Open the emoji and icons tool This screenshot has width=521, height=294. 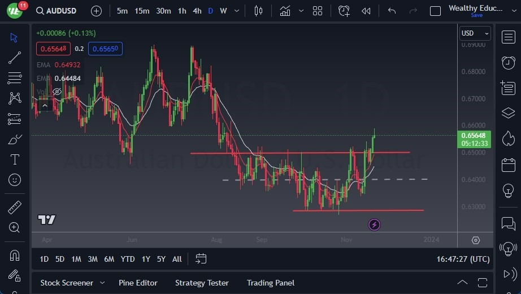click(x=14, y=180)
